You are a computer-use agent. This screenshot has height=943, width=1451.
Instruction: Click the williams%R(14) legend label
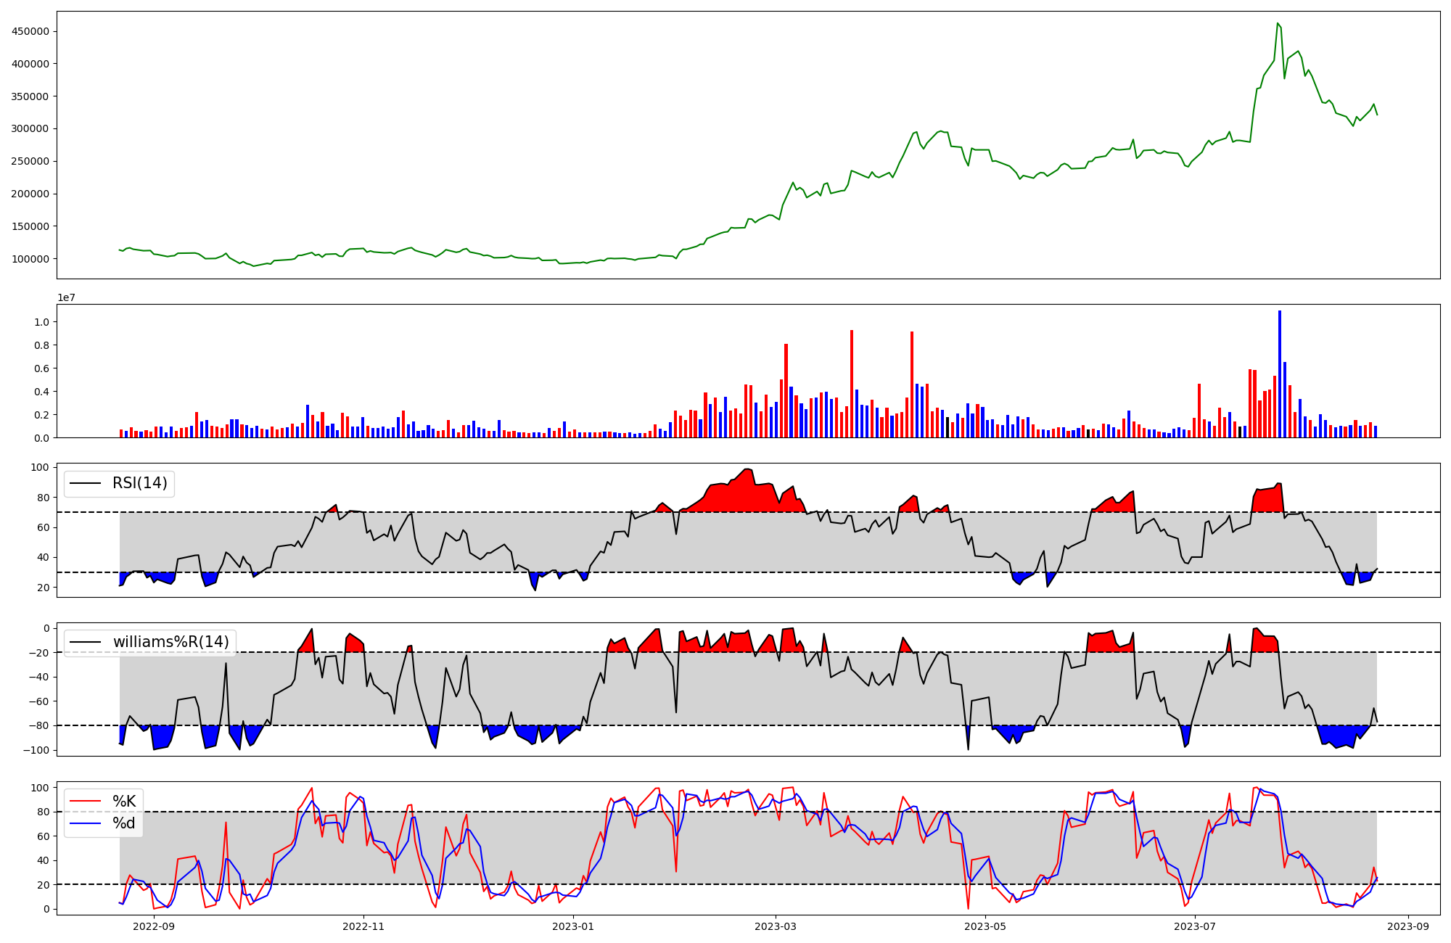170,642
